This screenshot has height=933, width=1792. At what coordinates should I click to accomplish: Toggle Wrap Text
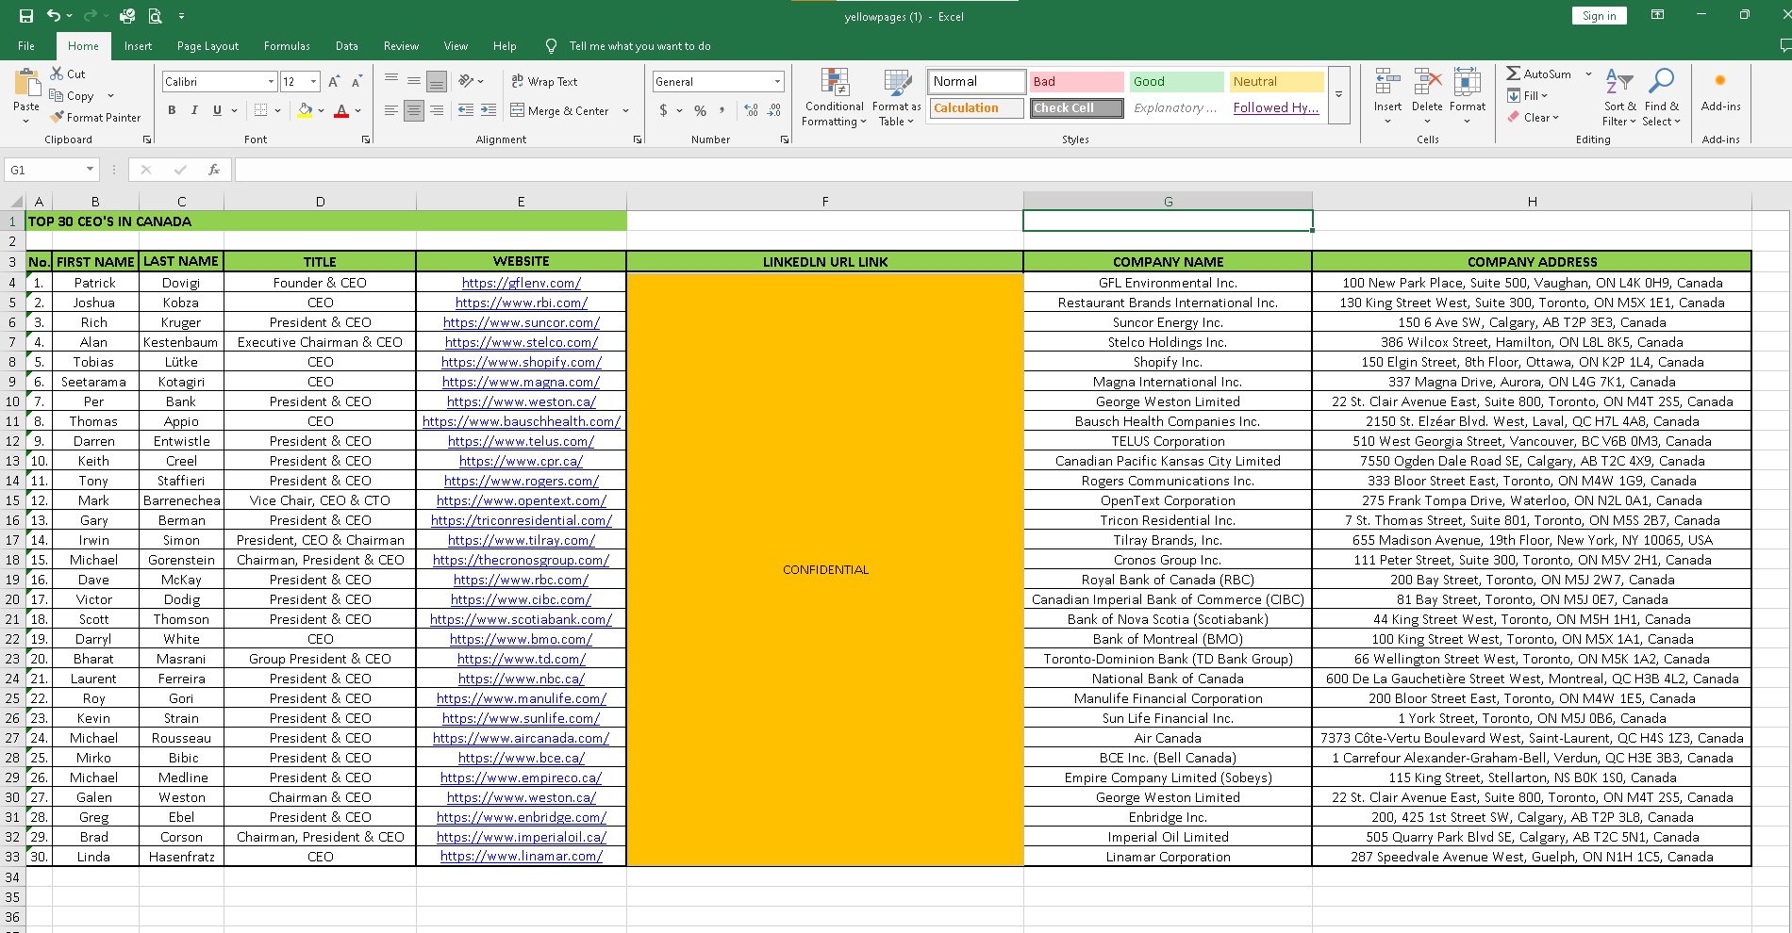click(x=544, y=81)
